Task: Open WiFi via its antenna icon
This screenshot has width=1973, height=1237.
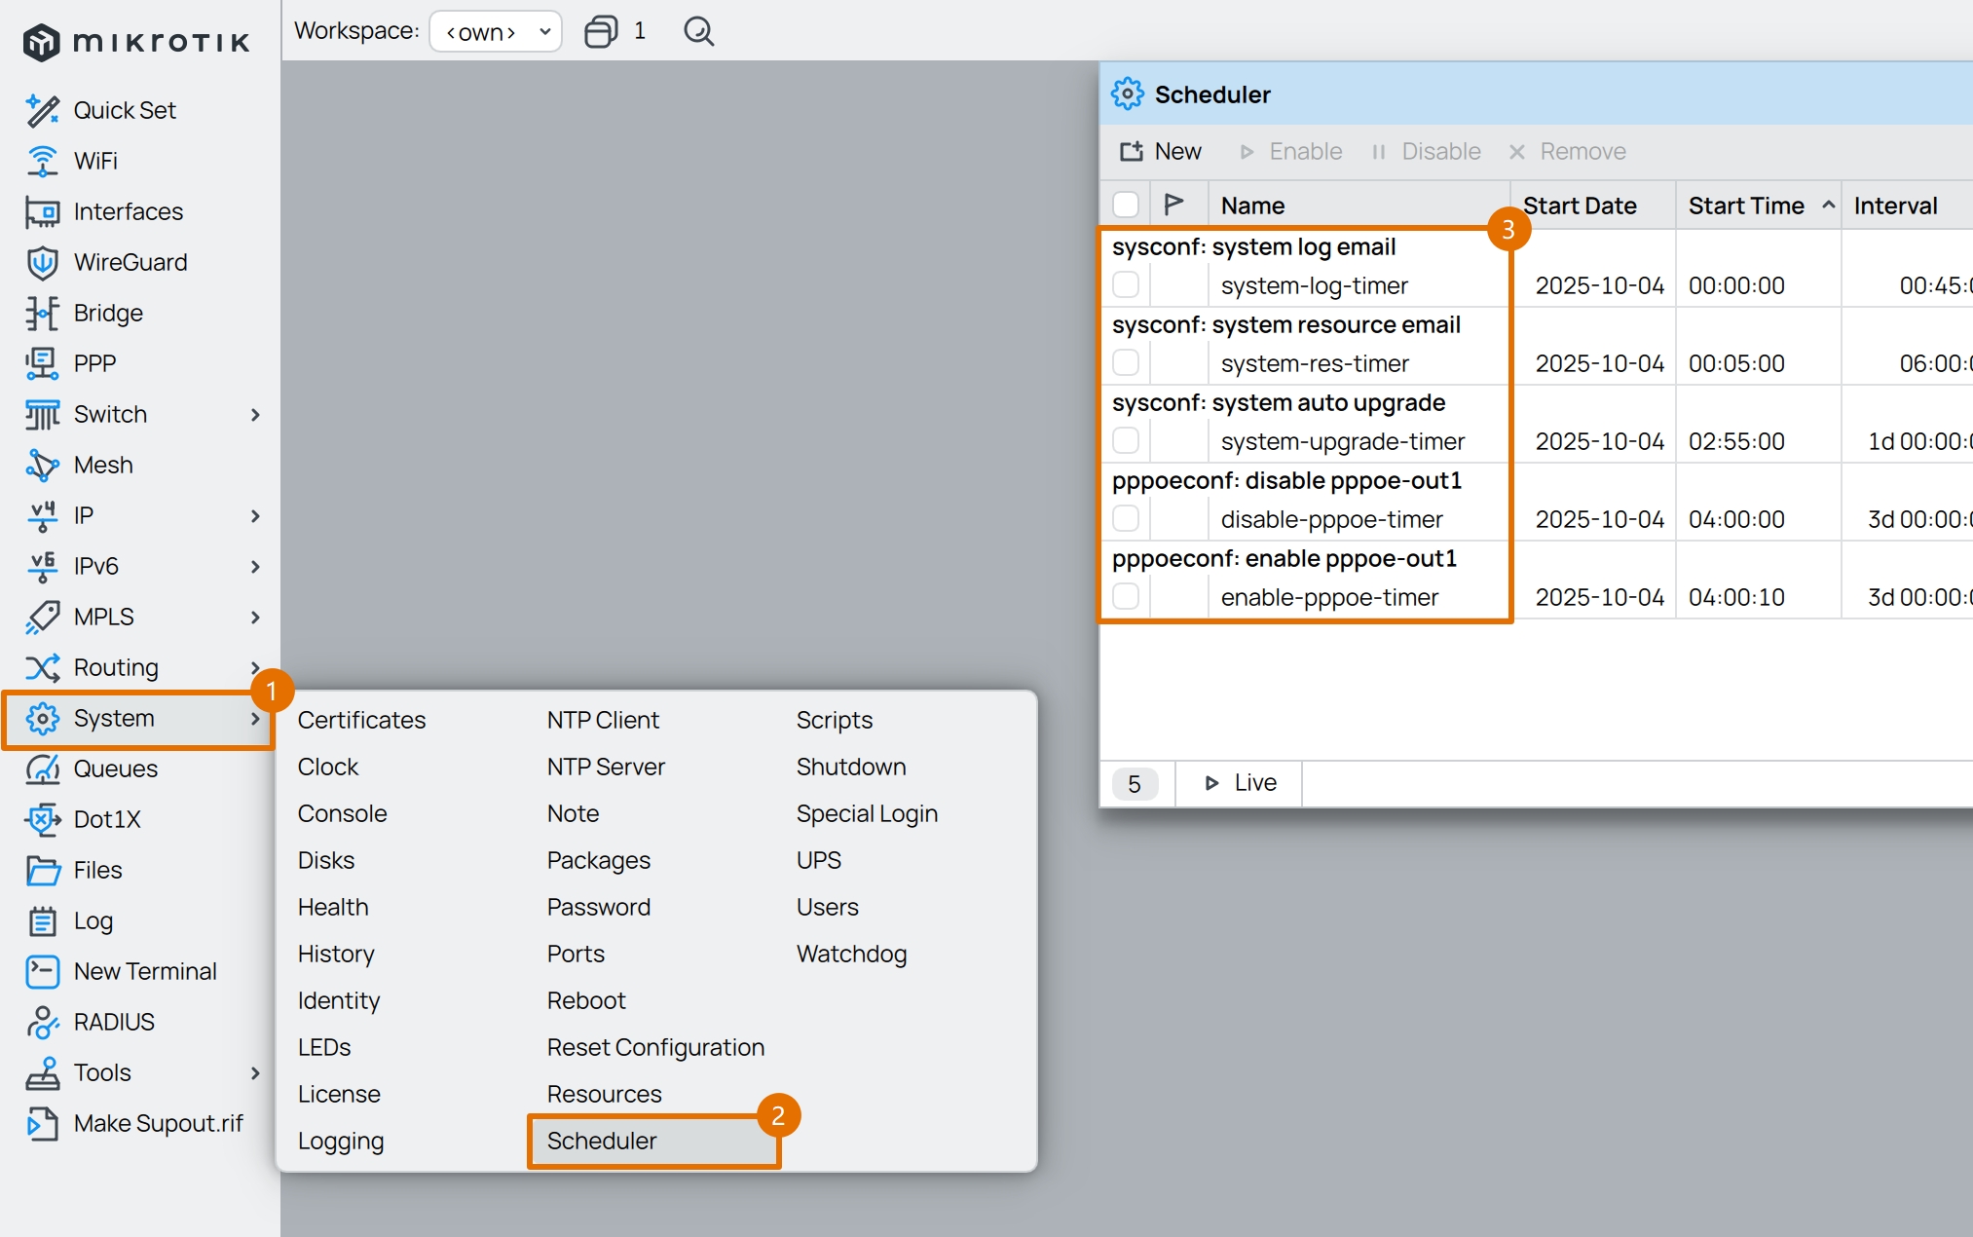Action: click(x=43, y=161)
